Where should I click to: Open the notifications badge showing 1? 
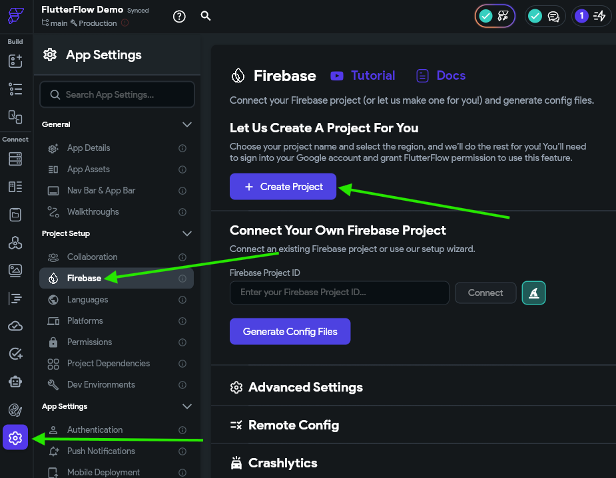point(591,16)
